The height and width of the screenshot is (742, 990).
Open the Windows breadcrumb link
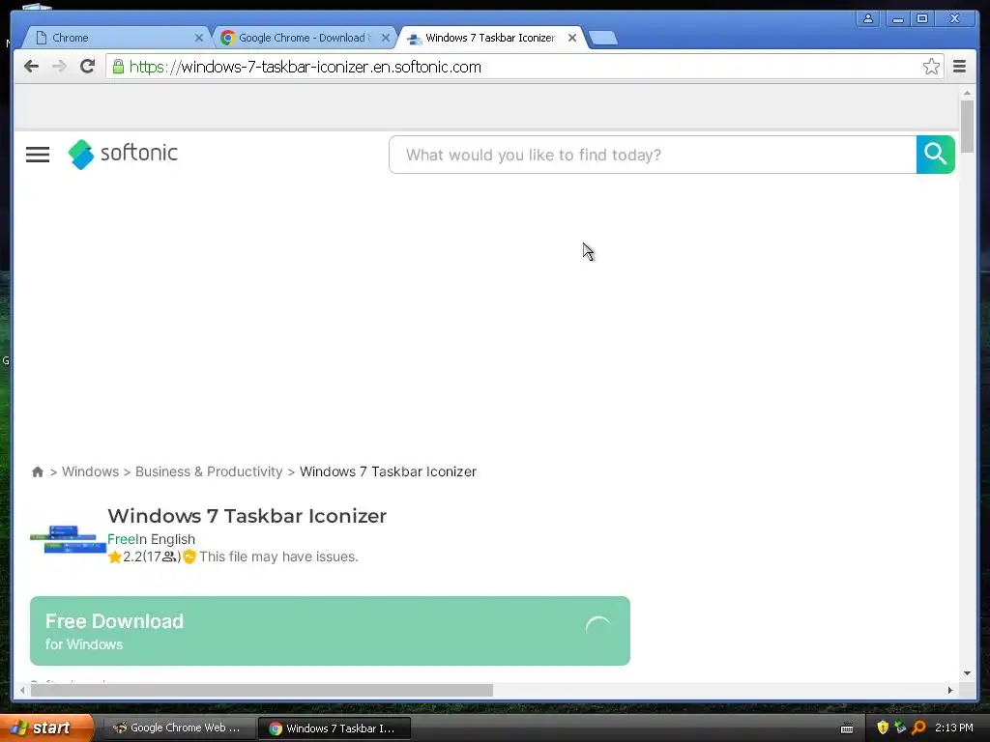coord(90,471)
